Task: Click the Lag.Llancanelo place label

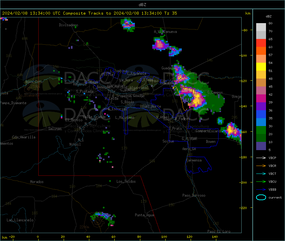Action: [20, 220]
